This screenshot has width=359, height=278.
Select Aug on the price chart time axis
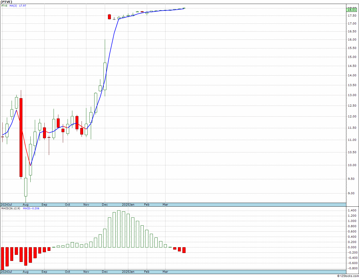point(26,205)
